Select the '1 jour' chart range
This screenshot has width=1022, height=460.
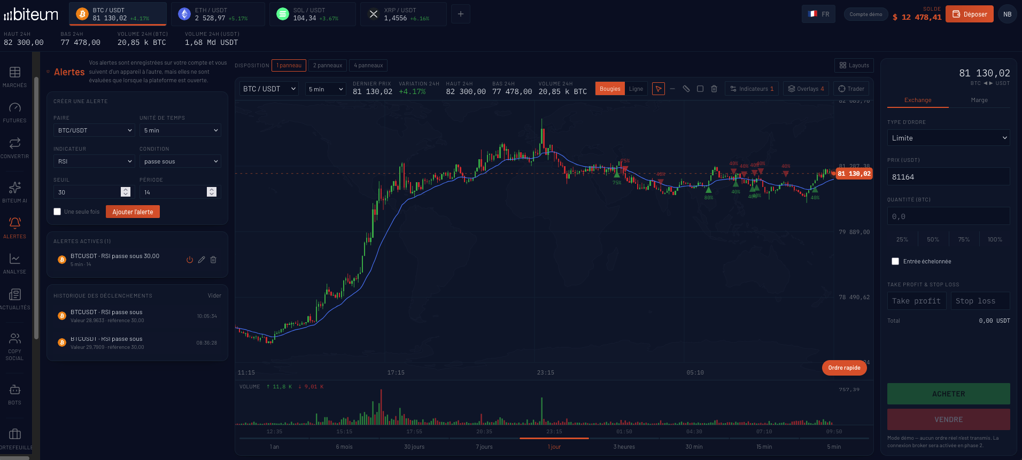(x=554, y=447)
